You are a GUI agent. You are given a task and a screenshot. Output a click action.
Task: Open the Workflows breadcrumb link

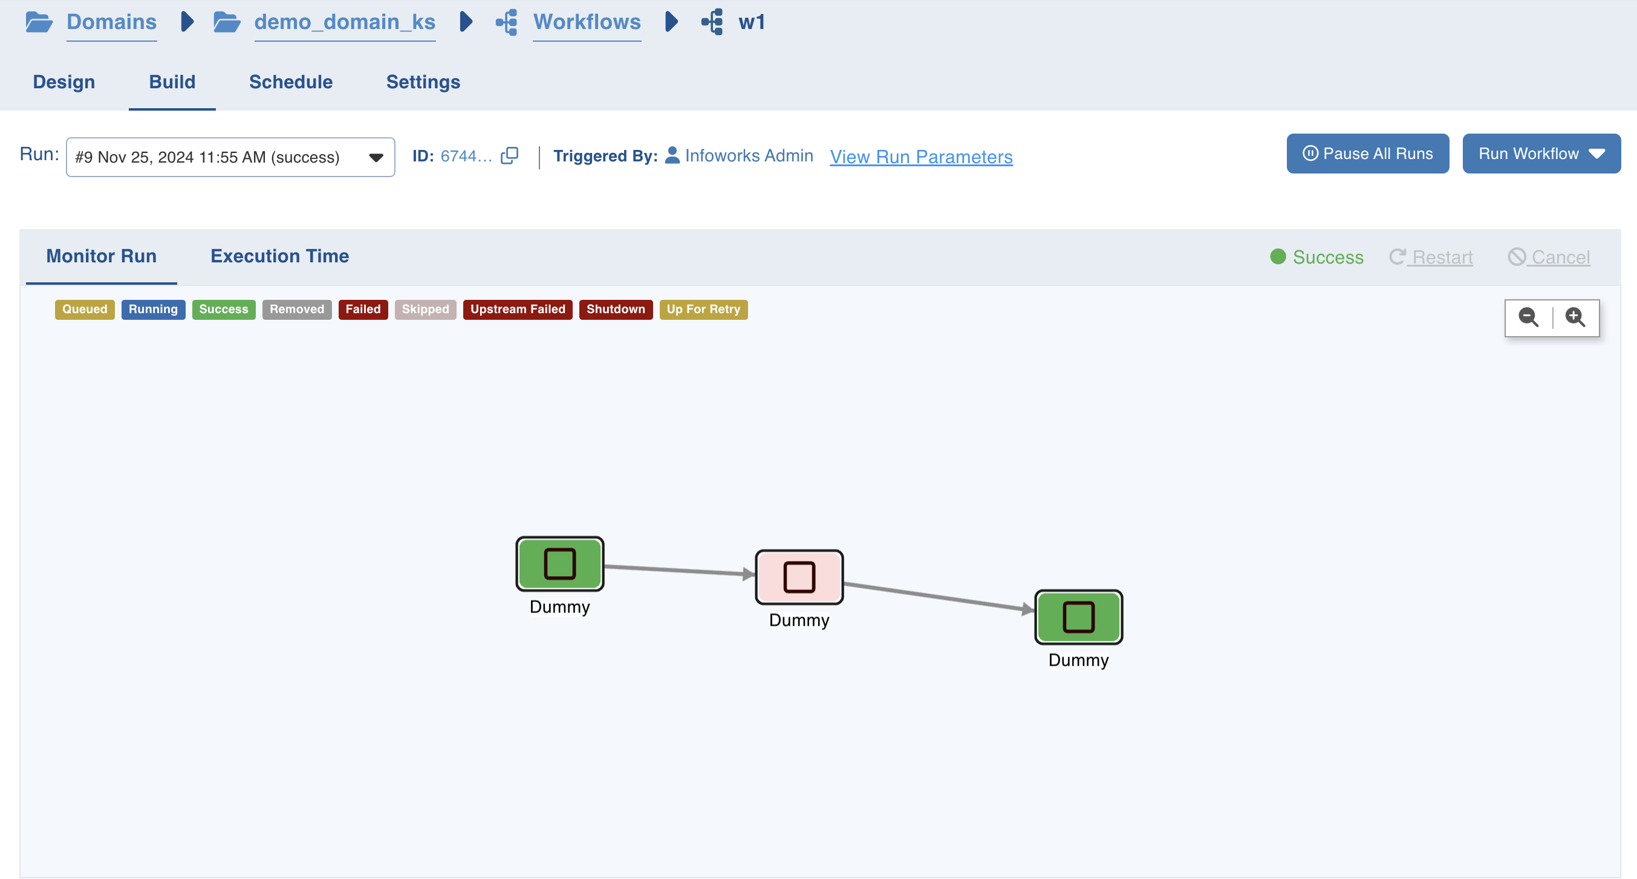click(x=587, y=22)
